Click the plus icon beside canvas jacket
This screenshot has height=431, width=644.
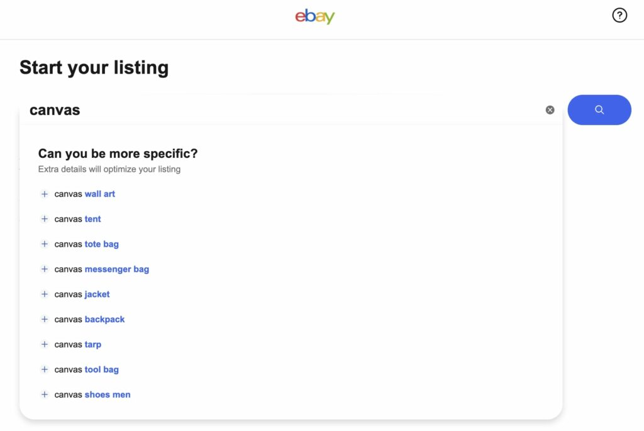(x=44, y=294)
